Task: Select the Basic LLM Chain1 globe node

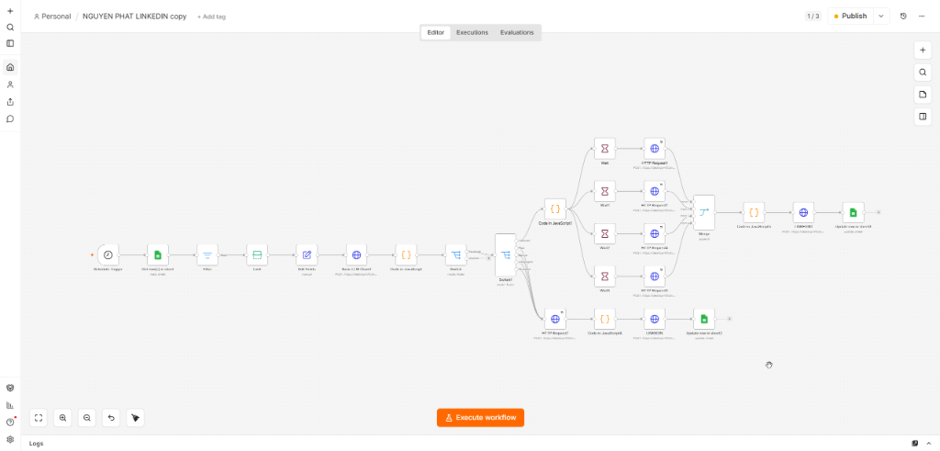Action: [357, 254]
